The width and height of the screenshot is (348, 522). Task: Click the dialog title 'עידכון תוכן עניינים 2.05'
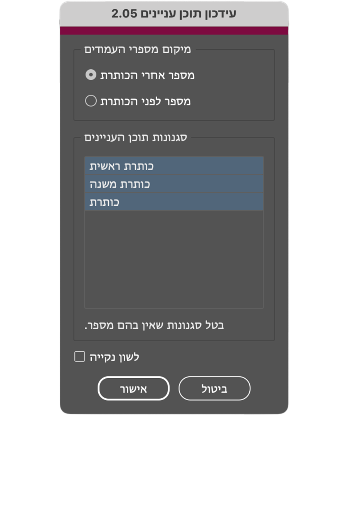[174, 14]
